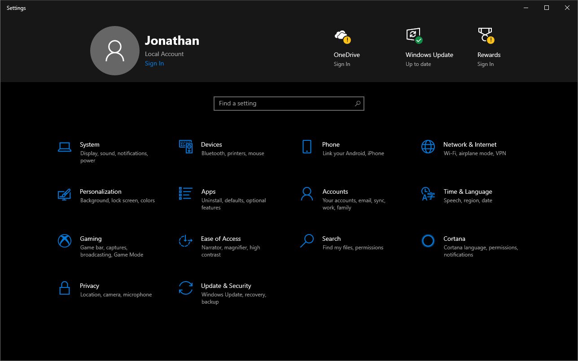Screen dimensions: 578x361
Task: Click the Sign In link under Local Account
Action: 154,64
